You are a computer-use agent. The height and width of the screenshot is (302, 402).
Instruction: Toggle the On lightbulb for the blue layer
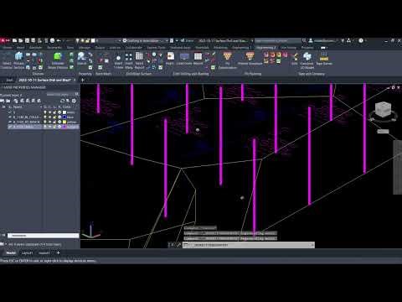pyautogui.click(x=45, y=117)
